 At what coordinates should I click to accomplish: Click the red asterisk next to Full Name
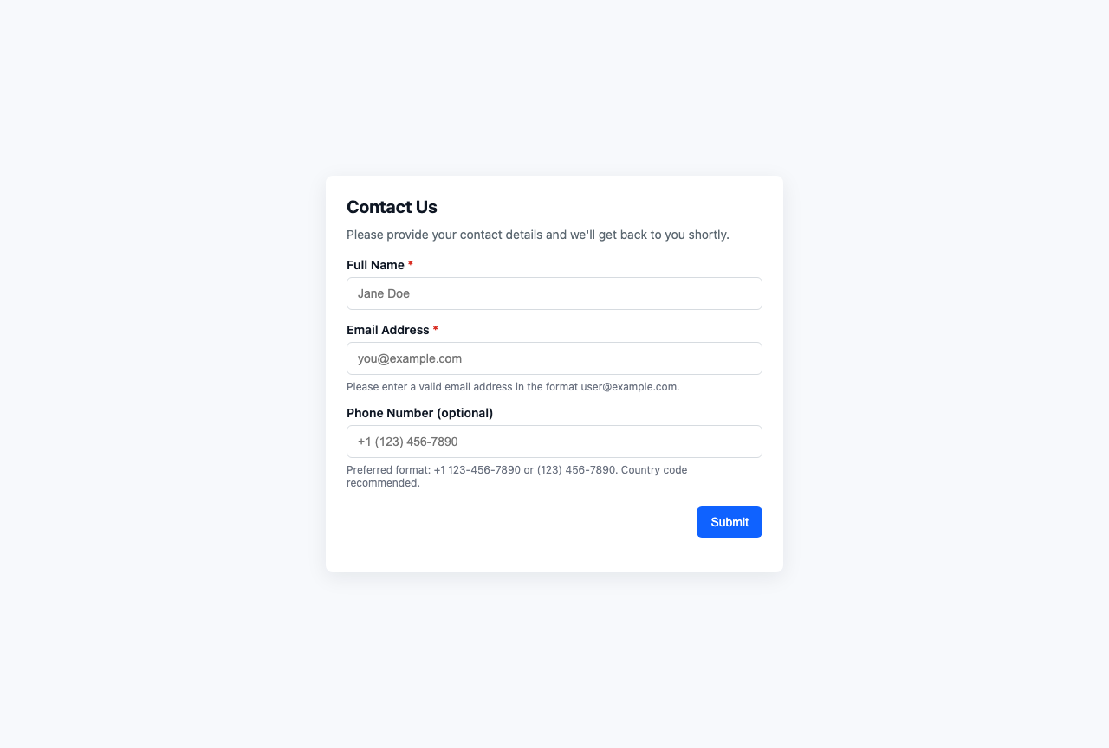(x=410, y=265)
